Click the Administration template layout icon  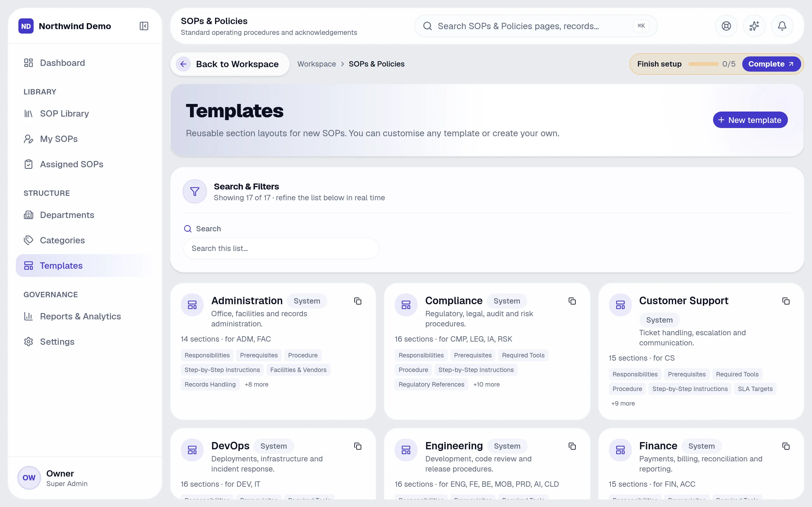coord(192,305)
